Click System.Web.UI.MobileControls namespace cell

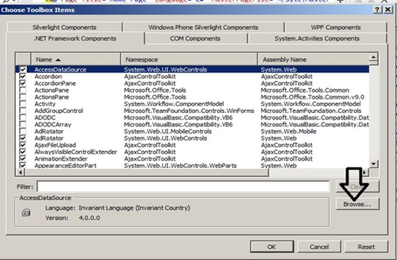[x=167, y=131]
